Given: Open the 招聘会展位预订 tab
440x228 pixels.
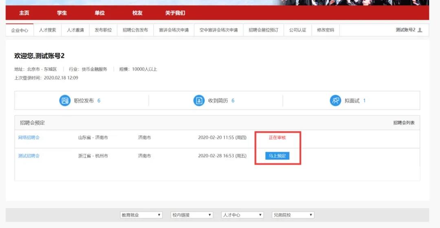Looking at the screenshot, I should 263,30.
